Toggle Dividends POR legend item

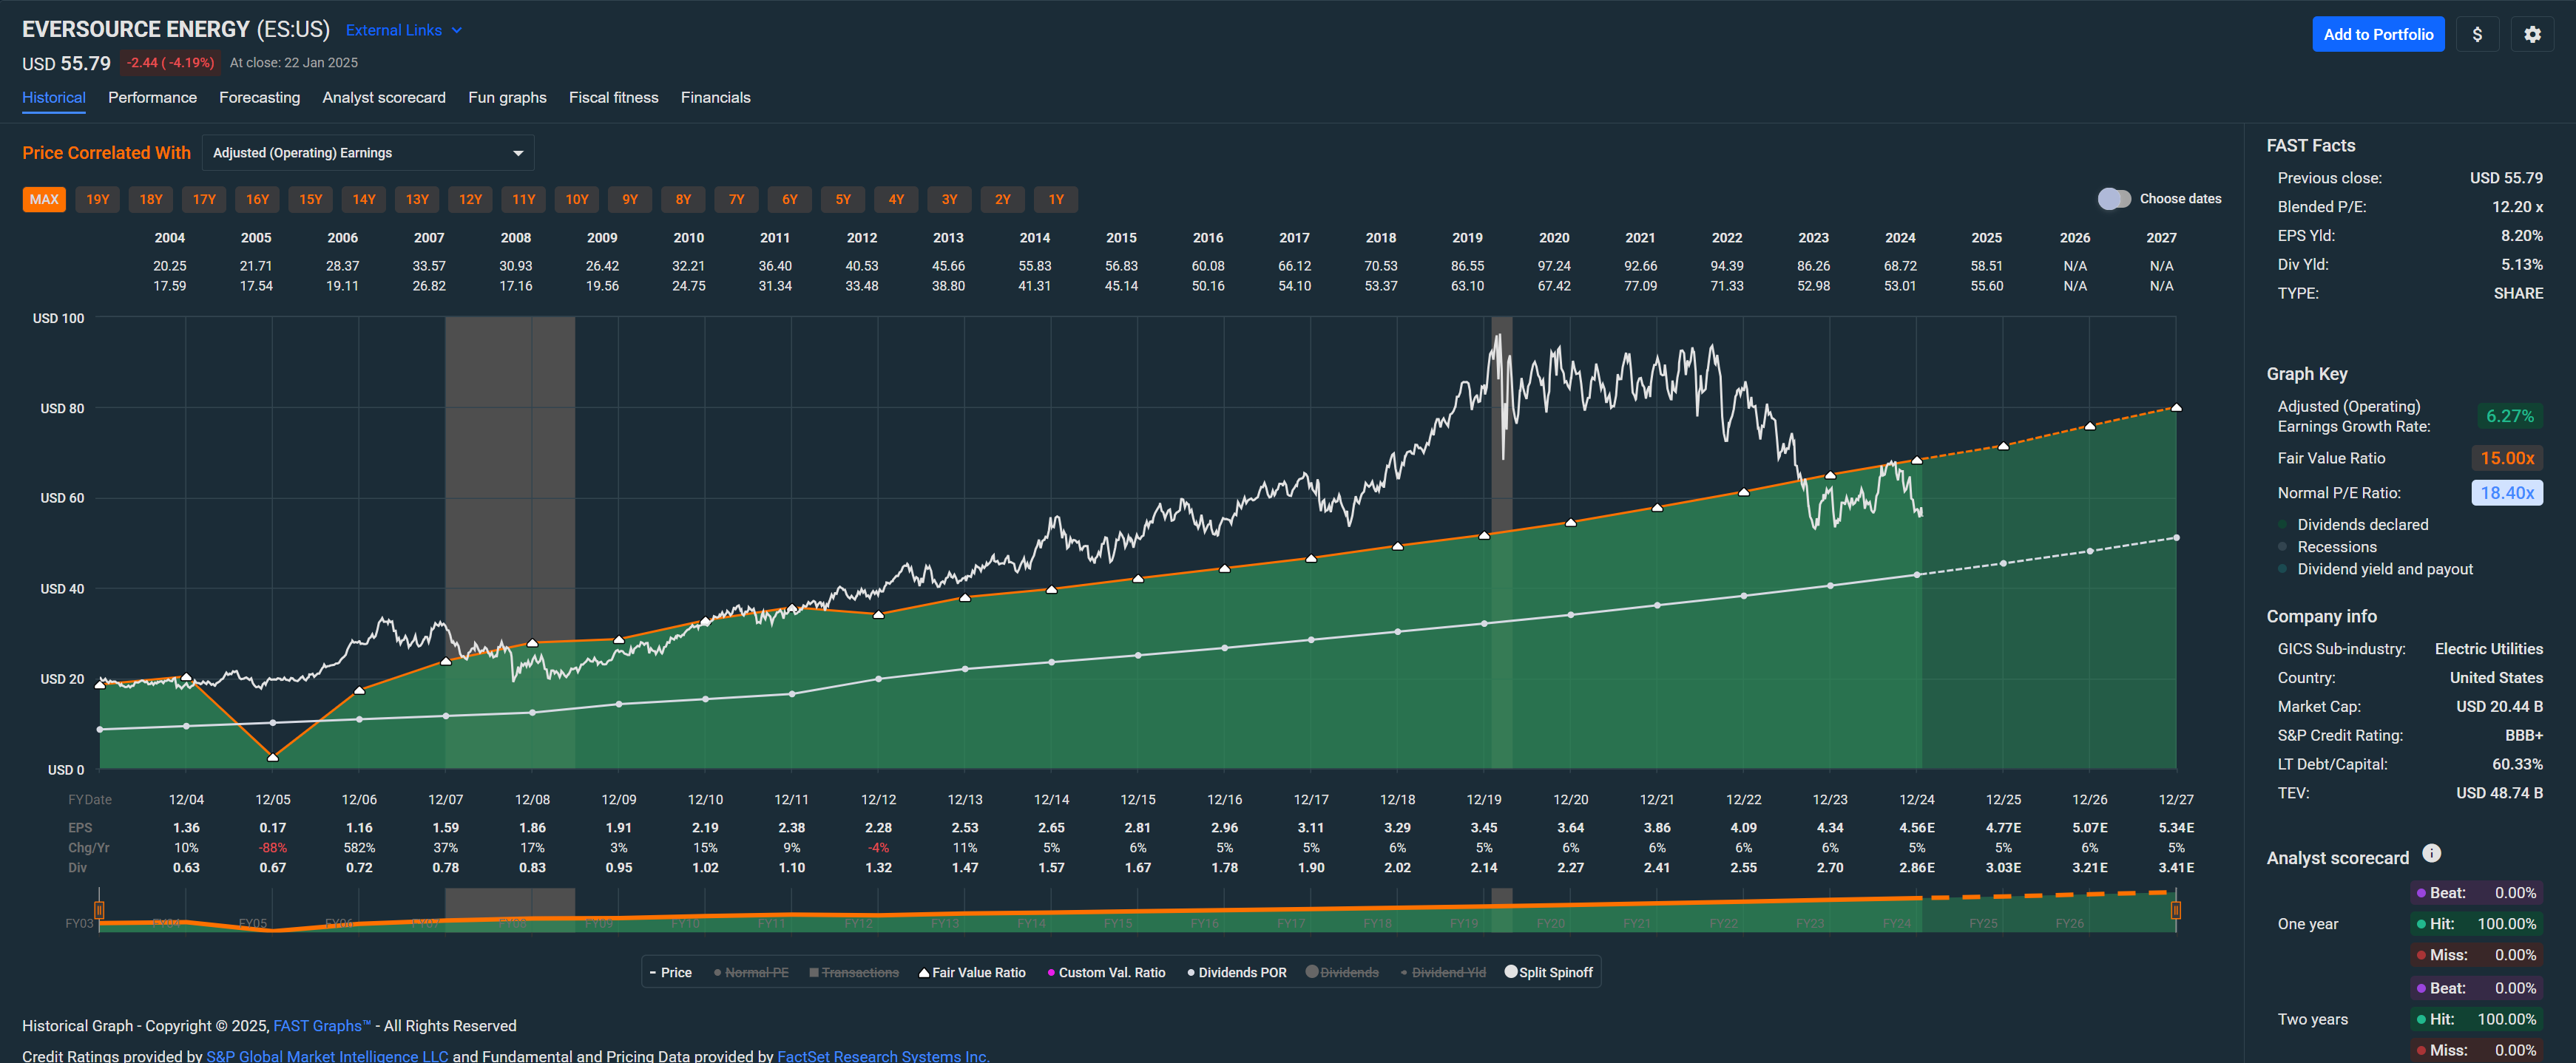[x=1237, y=972]
